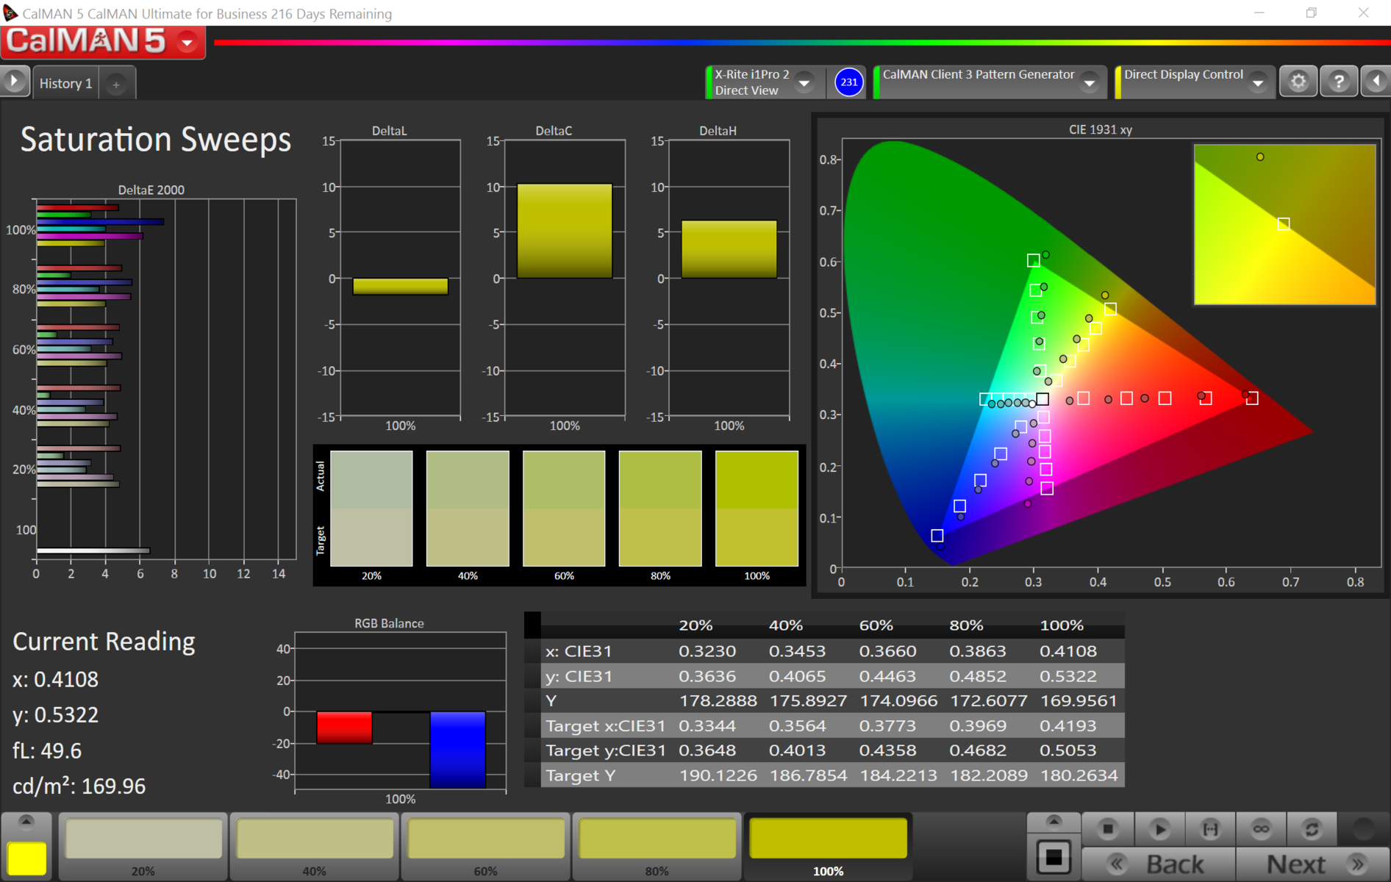Expand CalMAN Client 3 Pattern Generator dropdown
The height and width of the screenshot is (882, 1391).
click(1090, 82)
